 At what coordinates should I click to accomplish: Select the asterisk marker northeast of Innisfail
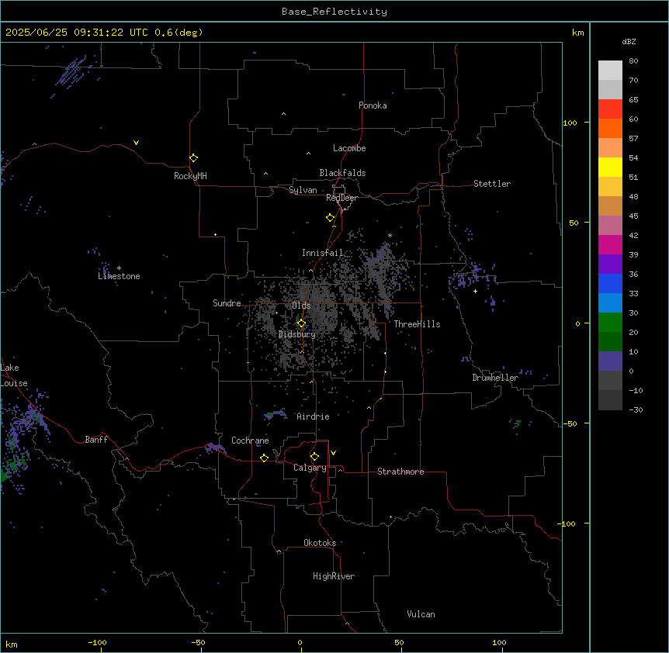click(x=390, y=235)
